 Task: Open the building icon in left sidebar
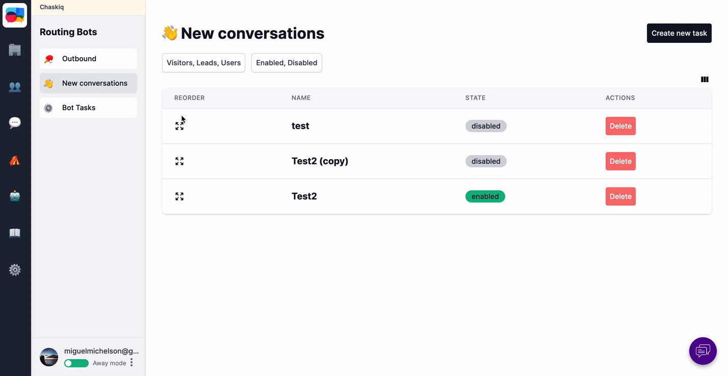pyautogui.click(x=15, y=50)
